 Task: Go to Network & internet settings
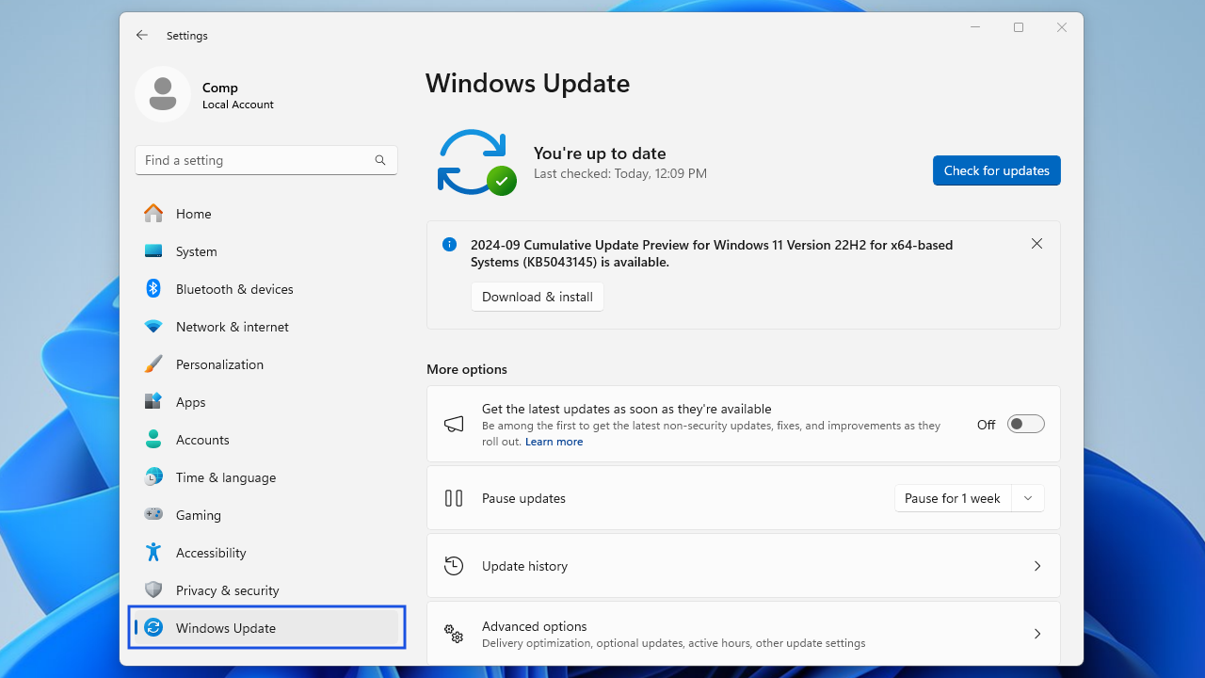click(266, 327)
